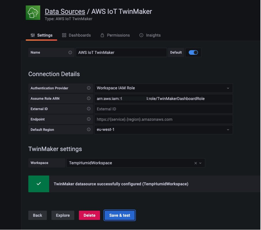Click the Explore button
The image size is (261, 230).
pos(63,215)
